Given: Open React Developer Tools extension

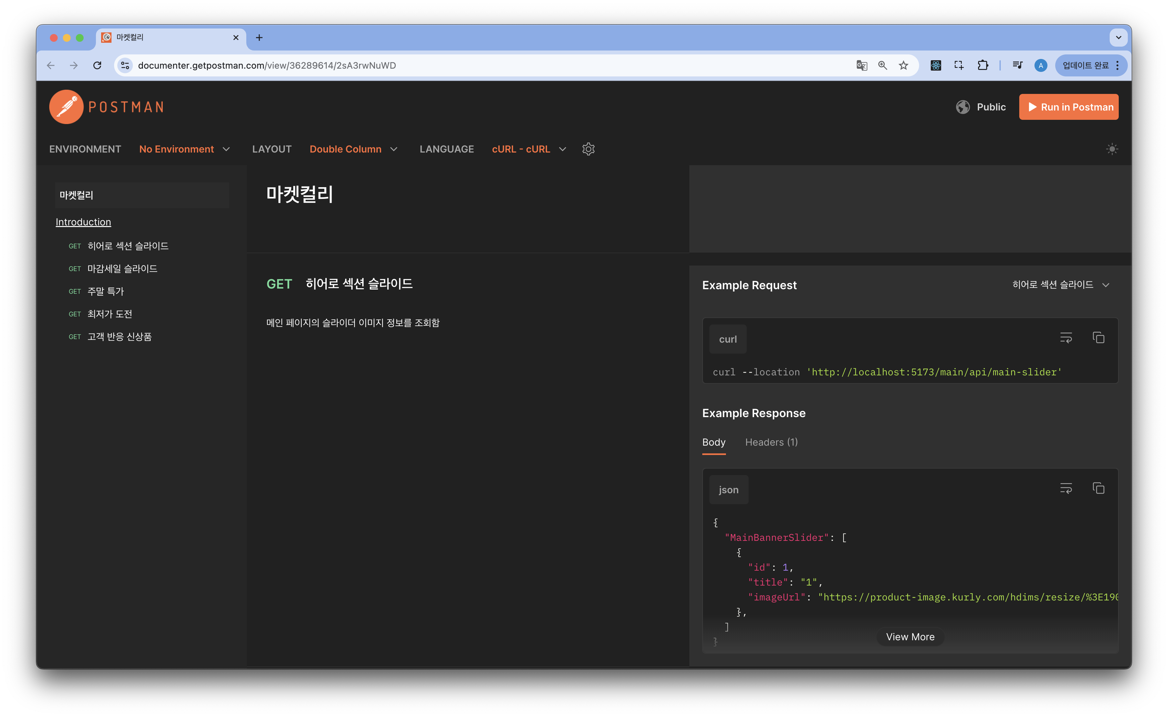Looking at the screenshot, I should pos(936,65).
